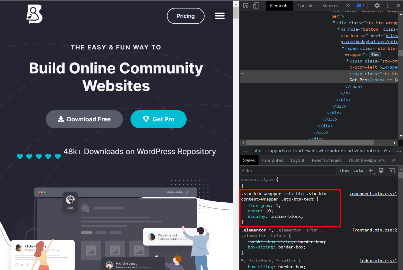Toggle the .cls class editor
The width and height of the screenshot is (403, 270).
pos(359,170)
